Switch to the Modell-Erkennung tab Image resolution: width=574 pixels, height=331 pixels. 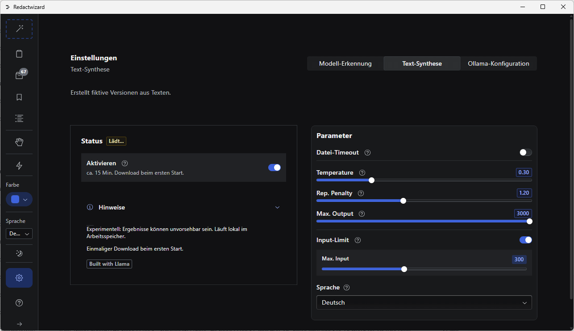(345, 63)
